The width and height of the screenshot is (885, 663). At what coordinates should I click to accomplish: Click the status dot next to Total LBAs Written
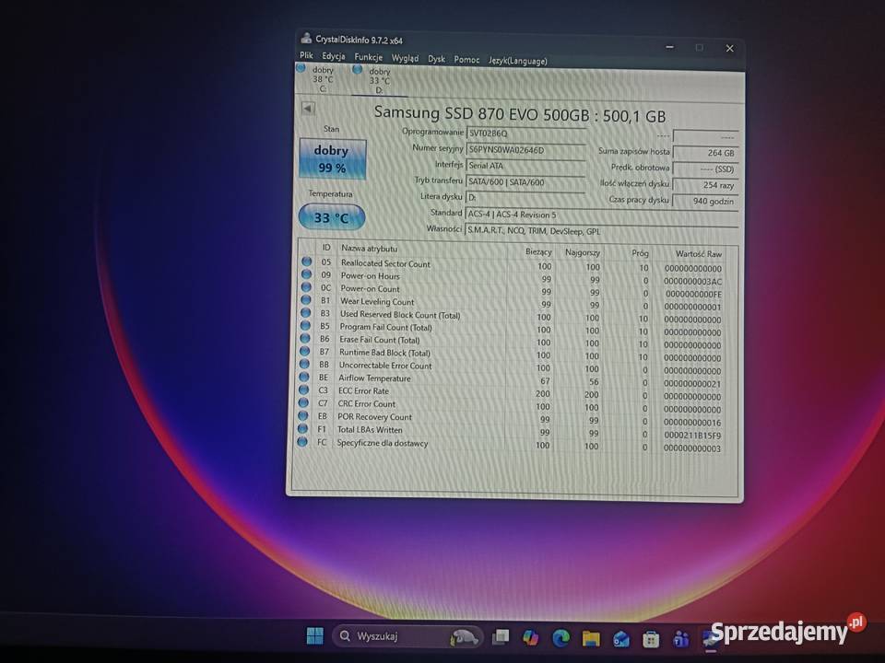point(305,431)
